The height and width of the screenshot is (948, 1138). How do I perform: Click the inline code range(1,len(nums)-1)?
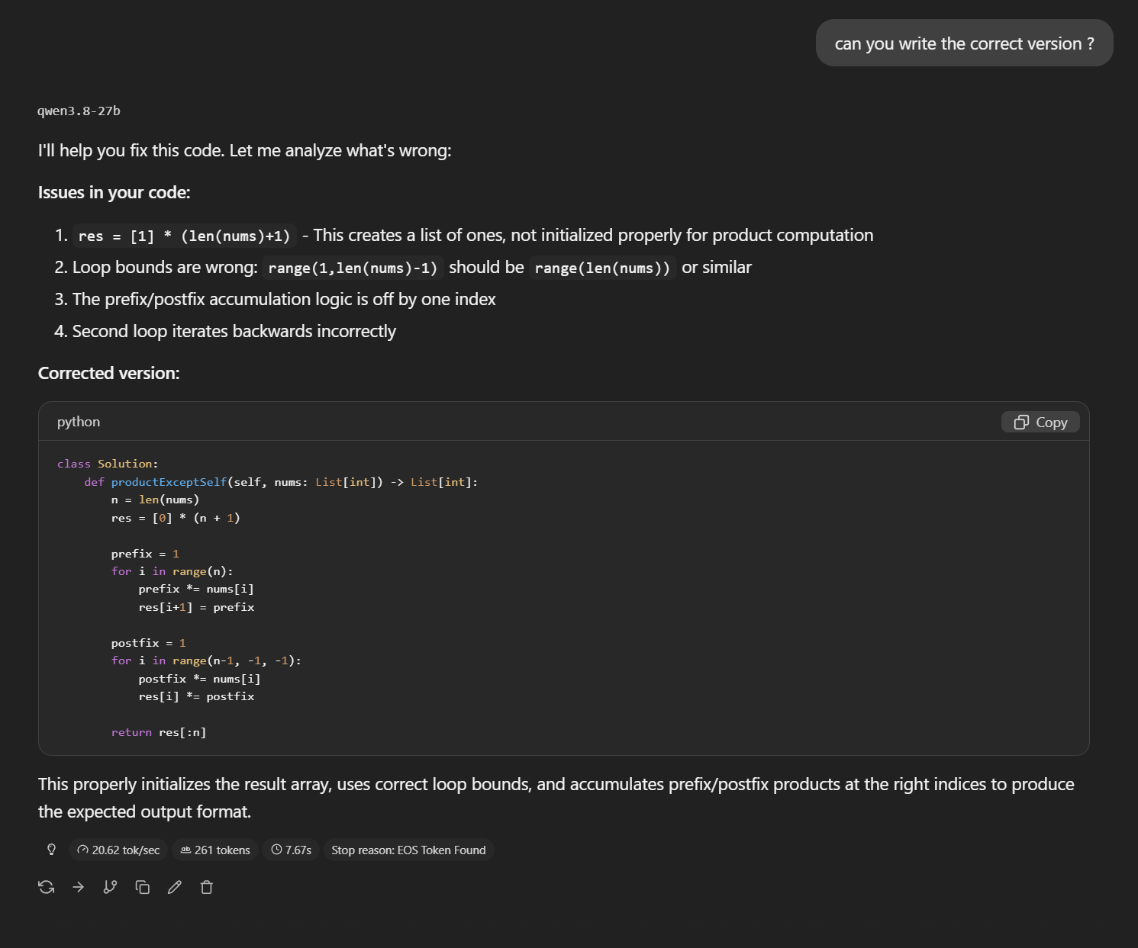353,268
